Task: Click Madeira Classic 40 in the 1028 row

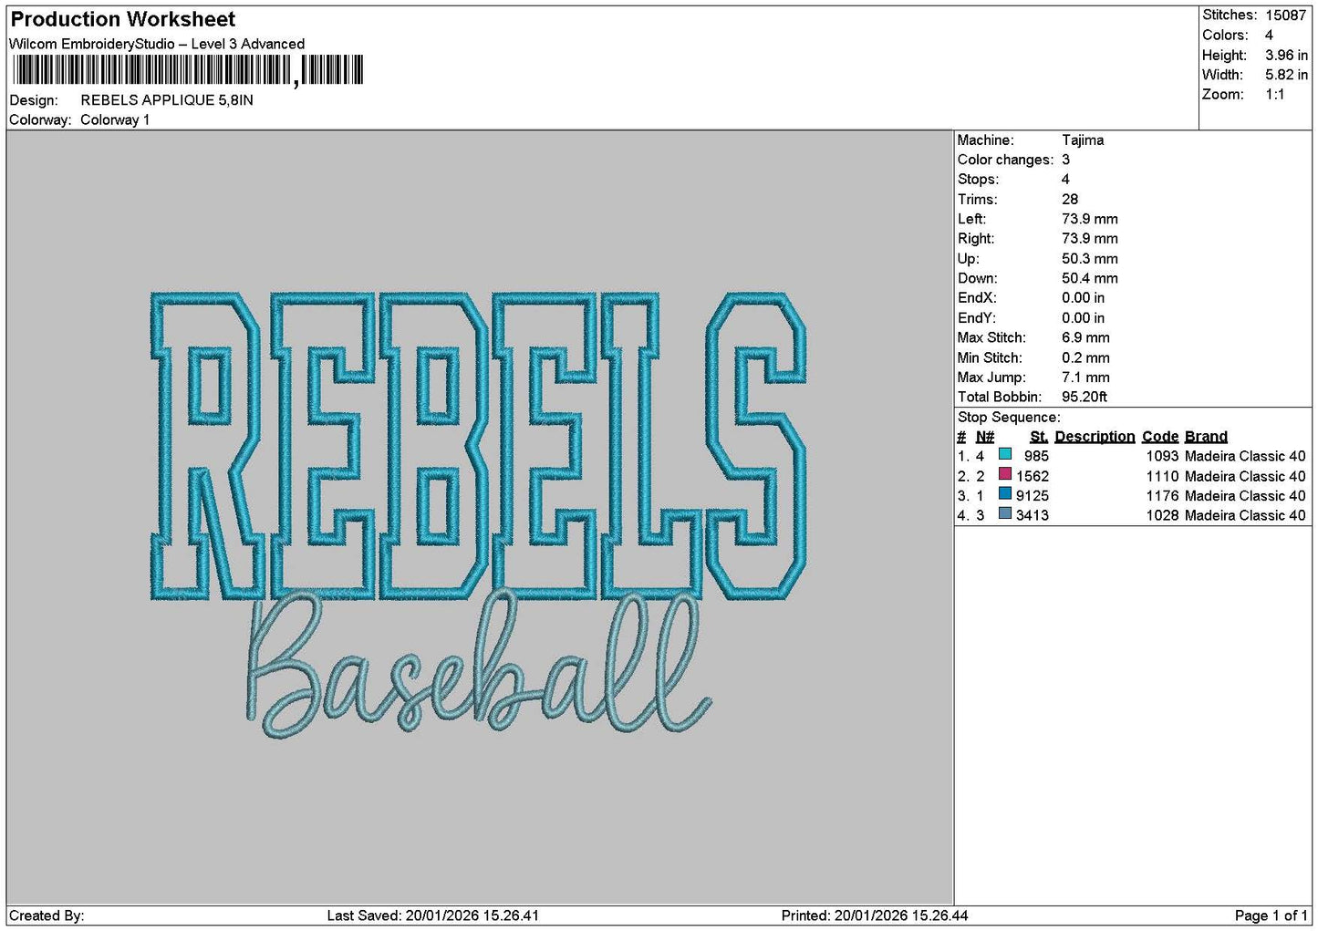Action: tap(1246, 515)
